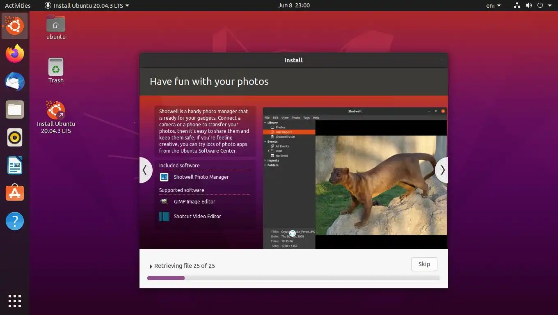Click the Shotwell Photo Manager icon
Screen dimensions: 558x315
[164, 177]
